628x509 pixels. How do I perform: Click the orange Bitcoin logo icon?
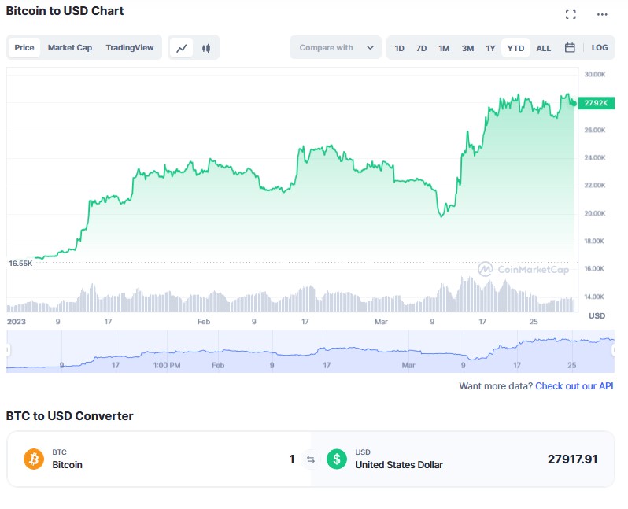pos(34,459)
